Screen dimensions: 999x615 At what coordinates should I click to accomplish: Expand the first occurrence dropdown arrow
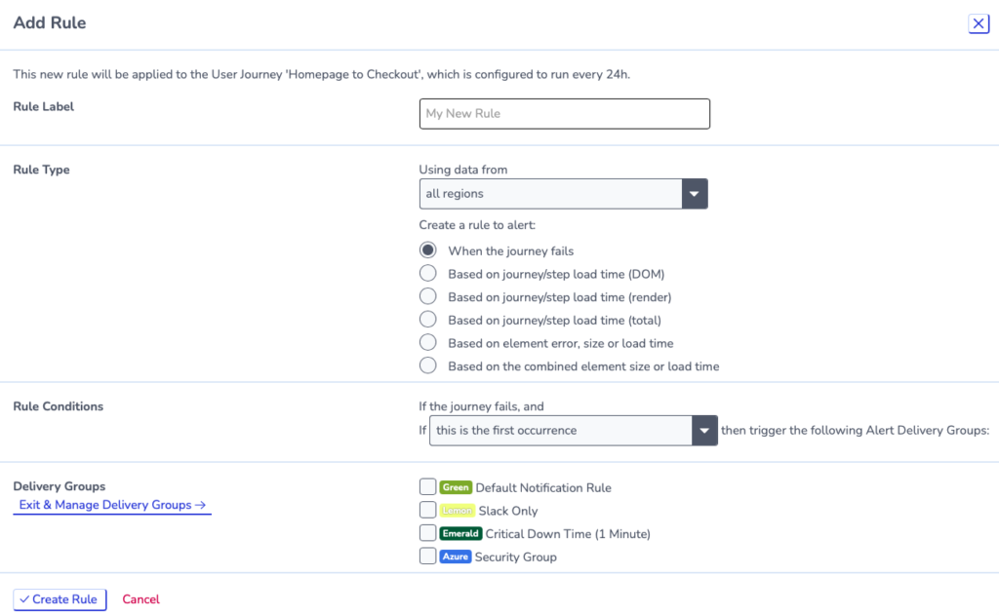click(704, 431)
